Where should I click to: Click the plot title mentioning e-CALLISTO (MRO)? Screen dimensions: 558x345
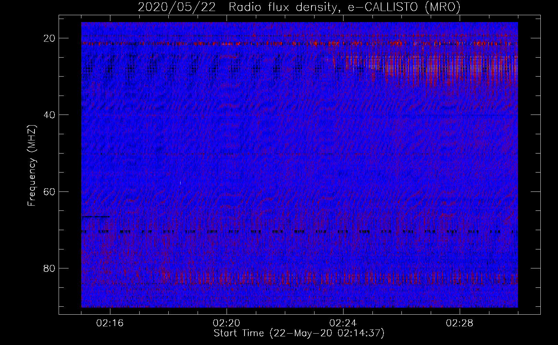[x=299, y=7]
